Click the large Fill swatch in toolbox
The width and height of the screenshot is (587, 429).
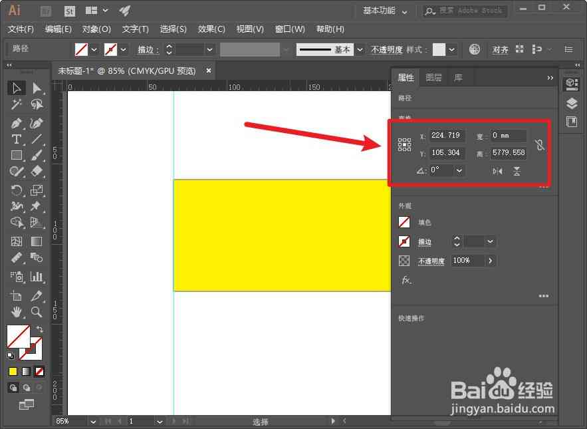click(19, 337)
